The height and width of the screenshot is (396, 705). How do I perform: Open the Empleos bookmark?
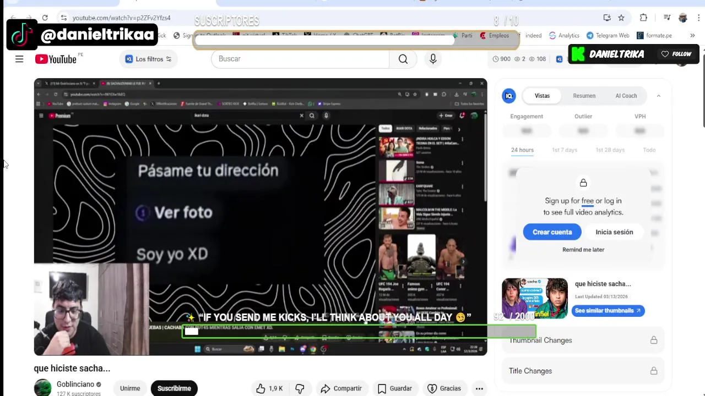(x=494, y=35)
